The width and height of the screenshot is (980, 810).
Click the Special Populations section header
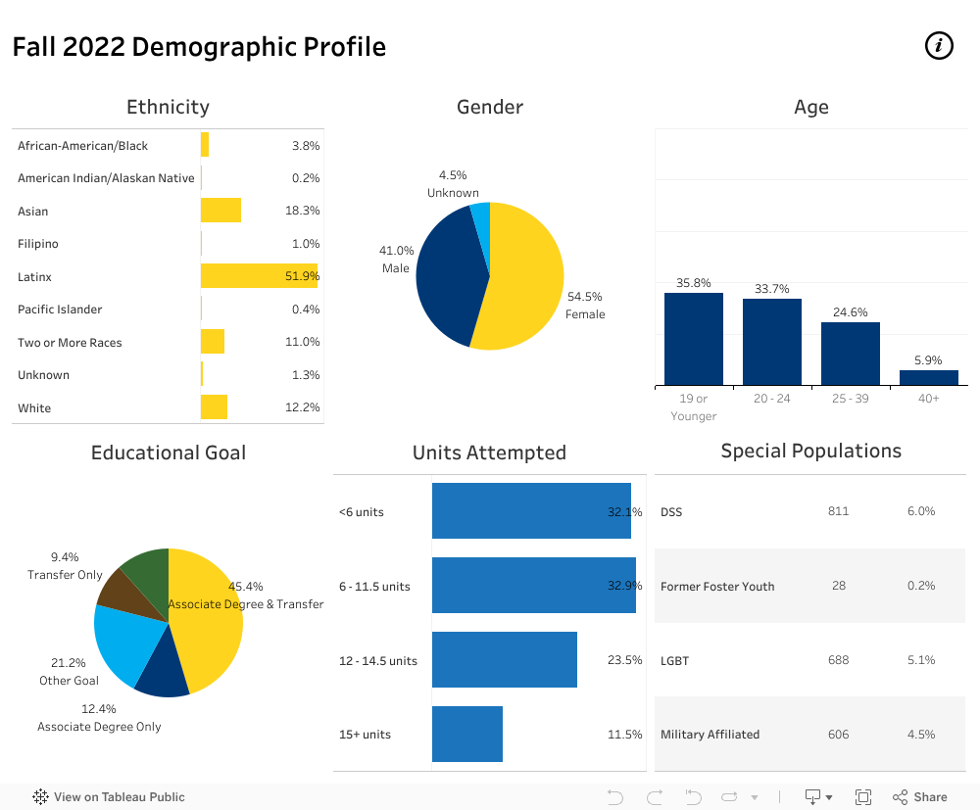(x=810, y=451)
